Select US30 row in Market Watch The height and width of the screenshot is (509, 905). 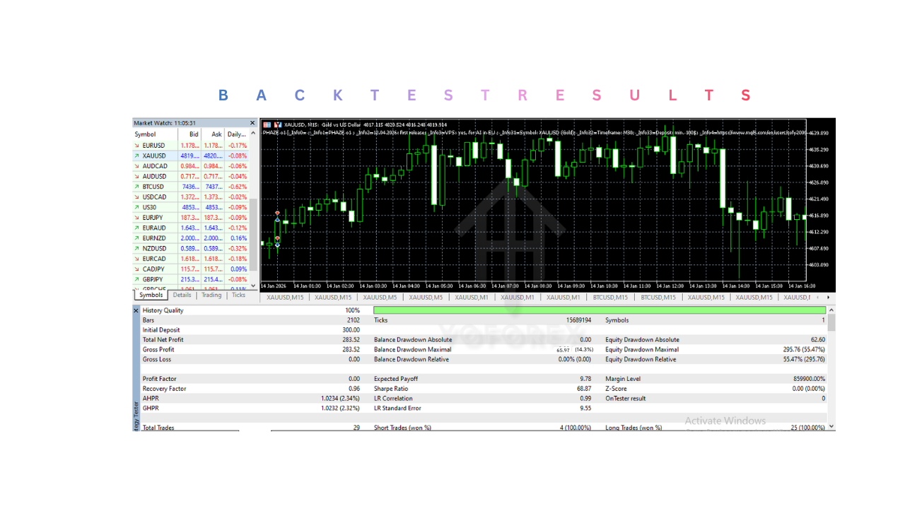151,206
